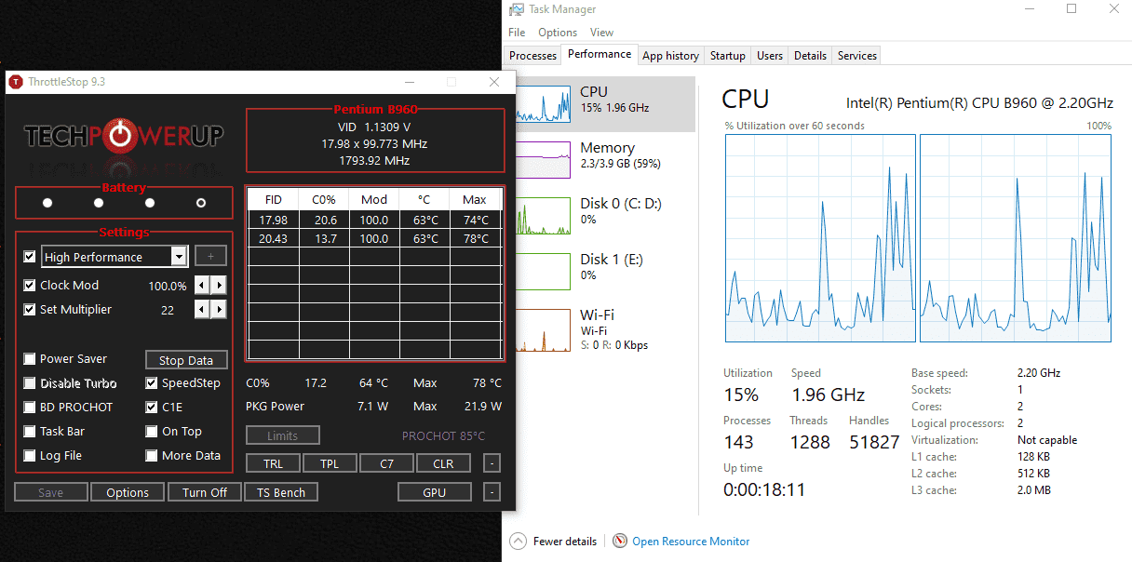The height and width of the screenshot is (562, 1132).
Task: Toggle the C1E checkbox
Action: [152, 408]
